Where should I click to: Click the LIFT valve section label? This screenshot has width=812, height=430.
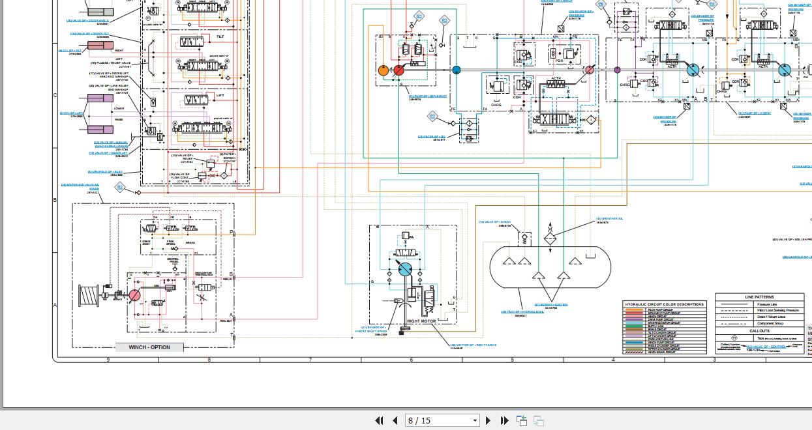point(220,96)
